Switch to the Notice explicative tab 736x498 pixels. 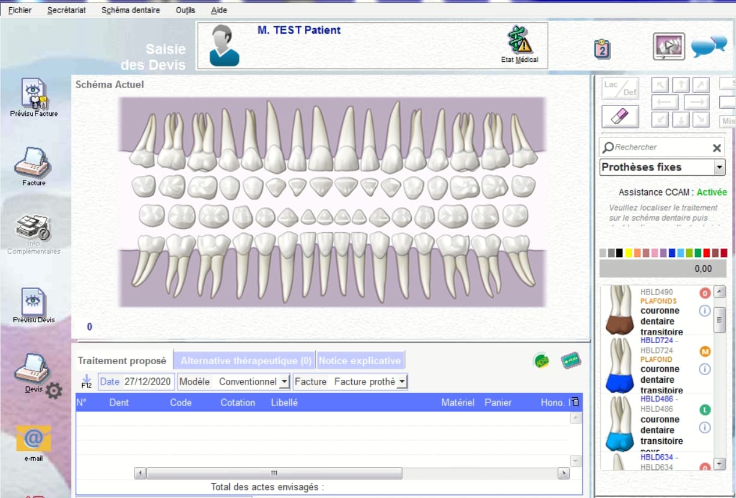(x=359, y=361)
